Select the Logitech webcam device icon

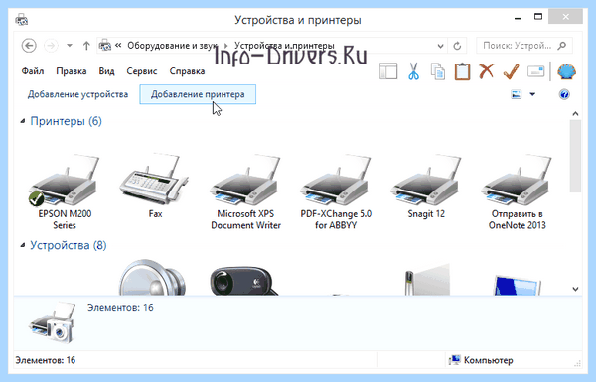pyautogui.click(x=243, y=280)
